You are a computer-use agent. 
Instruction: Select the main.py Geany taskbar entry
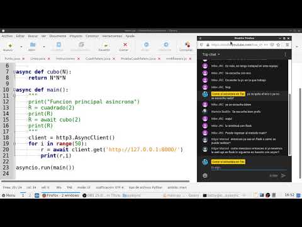point(181,195)
